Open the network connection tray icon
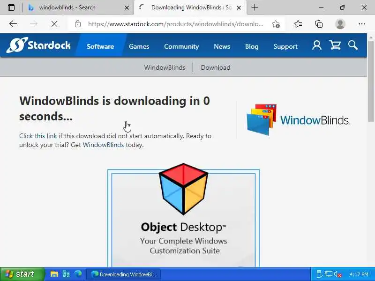Viewport: 375px width, 281px height. 329,274
